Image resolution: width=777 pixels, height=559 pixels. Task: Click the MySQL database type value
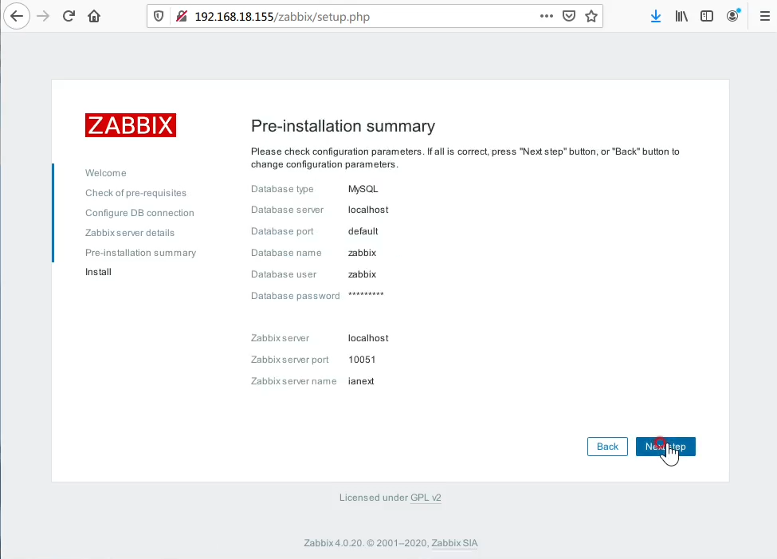[x=363, y=189]
